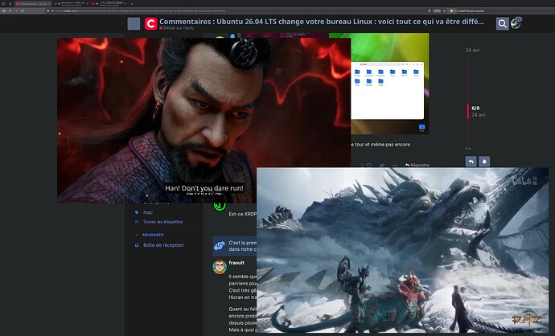Viewport: 555px width, 336px height.
Task: Open the forum search magnifier icon
Action: click(x=502, y=23)
